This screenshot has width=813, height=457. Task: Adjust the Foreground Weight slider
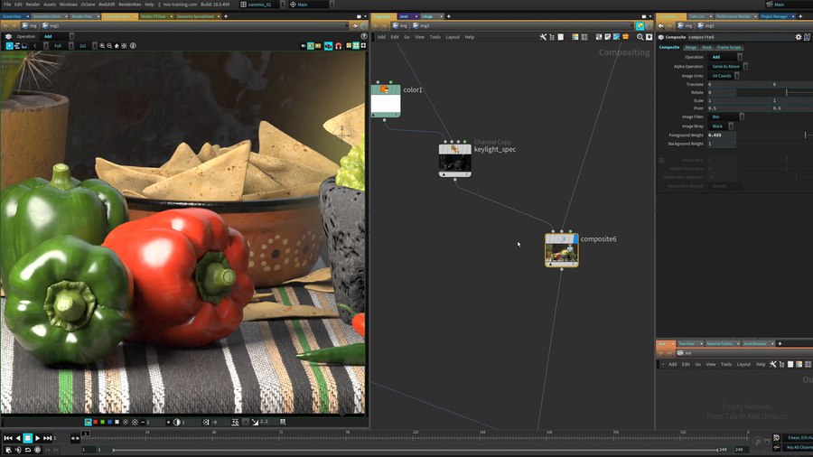point(775,135)
